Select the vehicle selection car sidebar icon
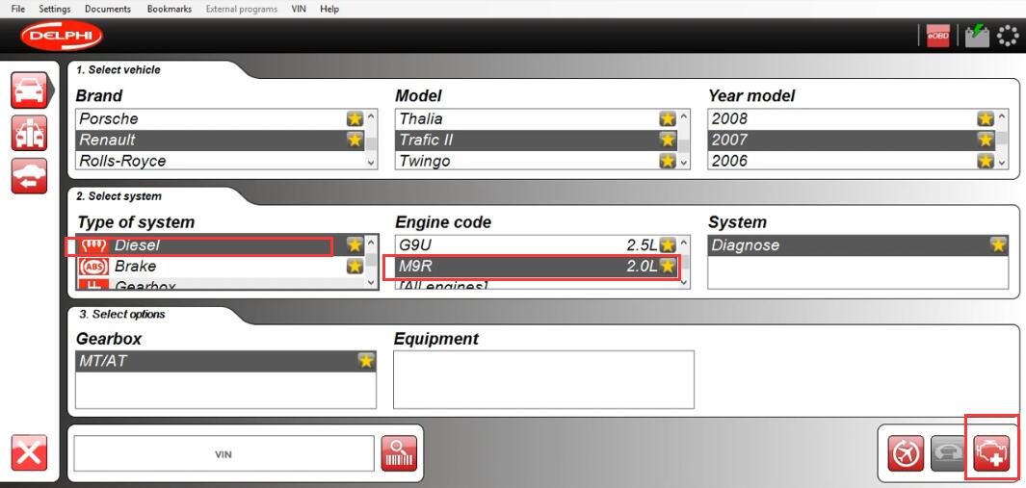 click(30, 90)
